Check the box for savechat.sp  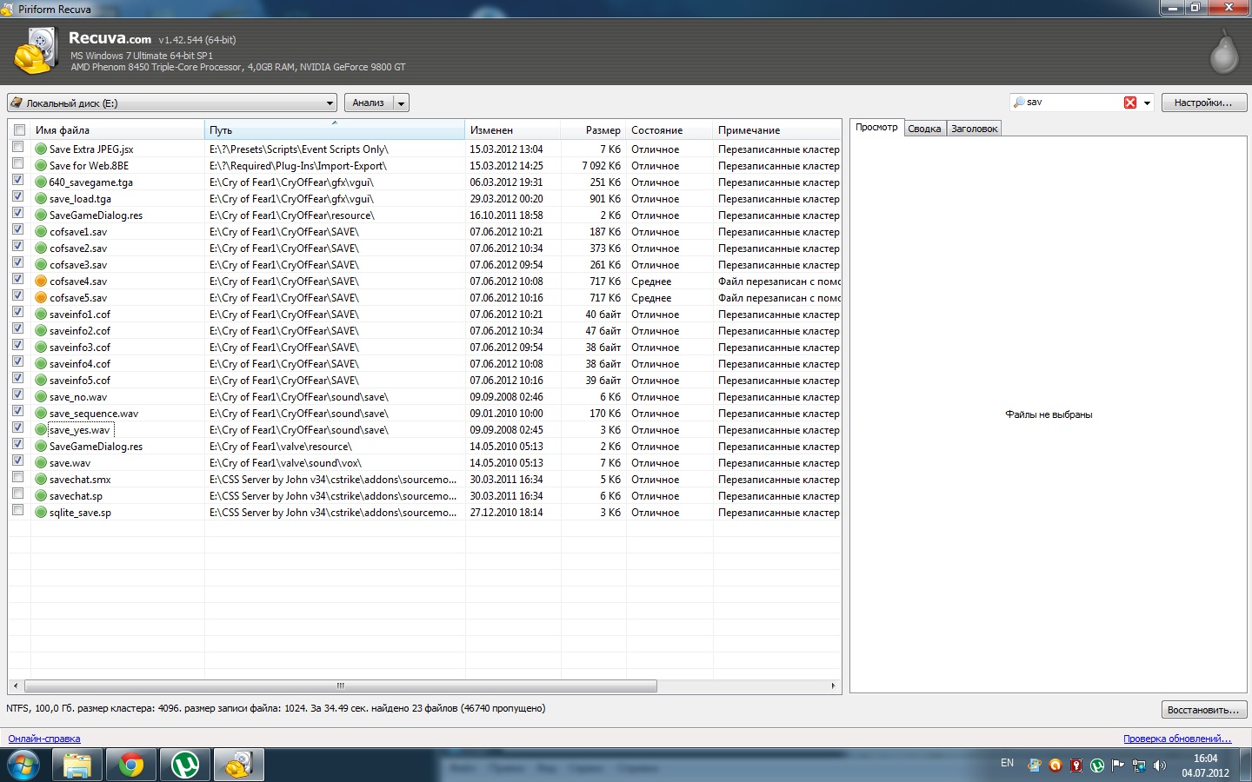(18, 494)
